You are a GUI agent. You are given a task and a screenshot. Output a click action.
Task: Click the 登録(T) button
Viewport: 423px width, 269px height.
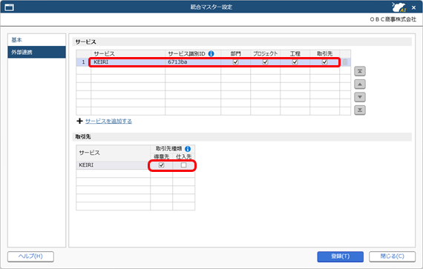[340, 256]
